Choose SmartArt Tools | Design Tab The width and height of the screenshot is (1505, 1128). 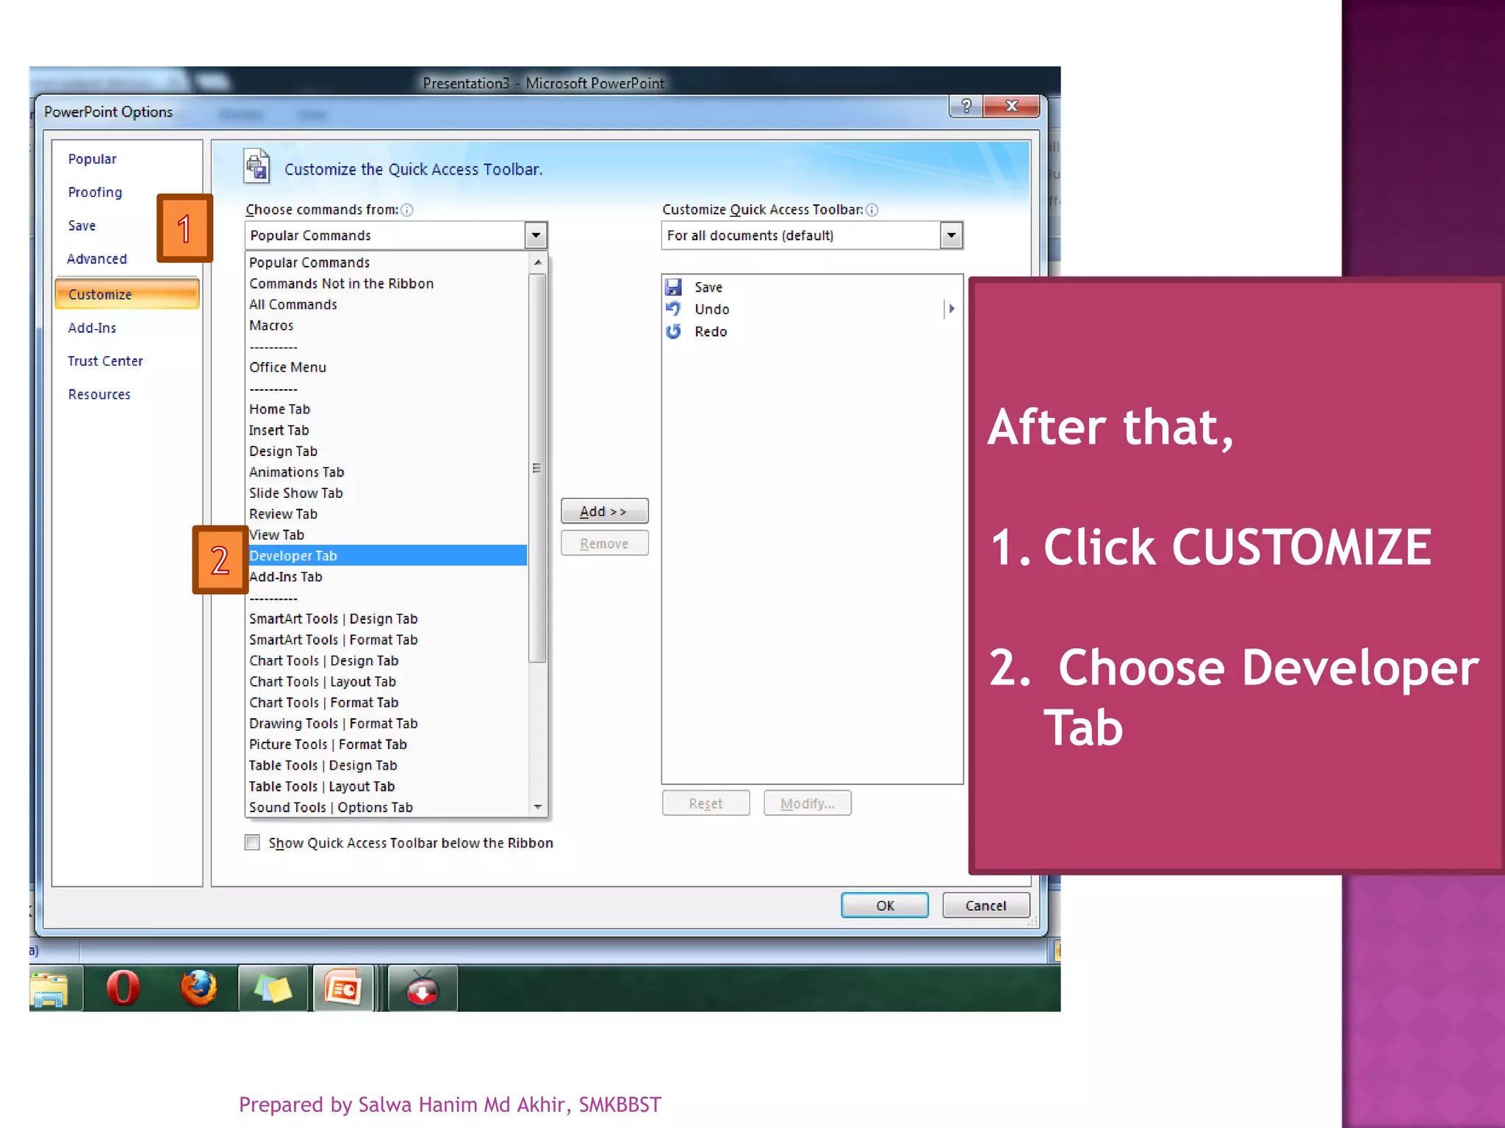[x=387, y=619]
